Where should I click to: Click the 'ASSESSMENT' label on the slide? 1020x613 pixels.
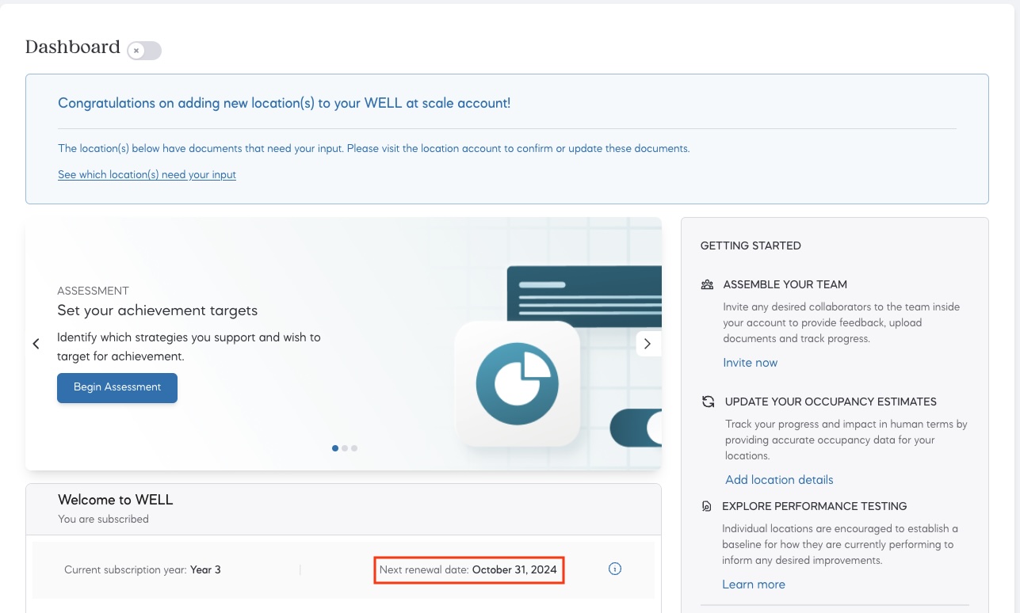(x=93, y=291)
